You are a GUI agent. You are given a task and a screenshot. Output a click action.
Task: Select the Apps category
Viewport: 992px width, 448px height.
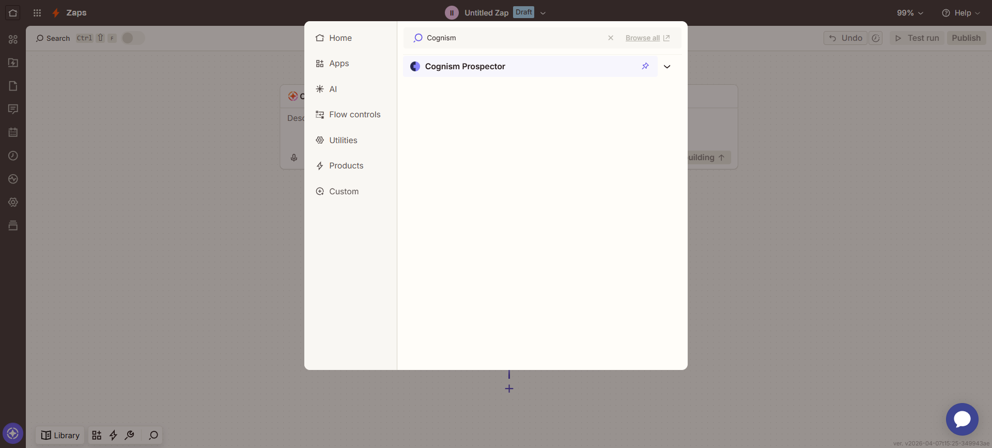(x=339, y=64)
